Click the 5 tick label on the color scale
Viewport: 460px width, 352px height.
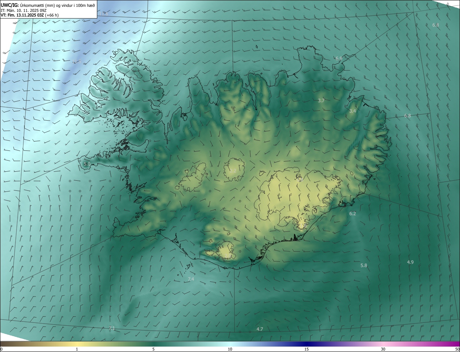tap(153, 349)
